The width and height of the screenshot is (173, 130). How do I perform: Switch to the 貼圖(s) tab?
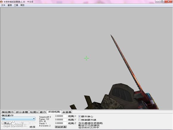point(34,112)
